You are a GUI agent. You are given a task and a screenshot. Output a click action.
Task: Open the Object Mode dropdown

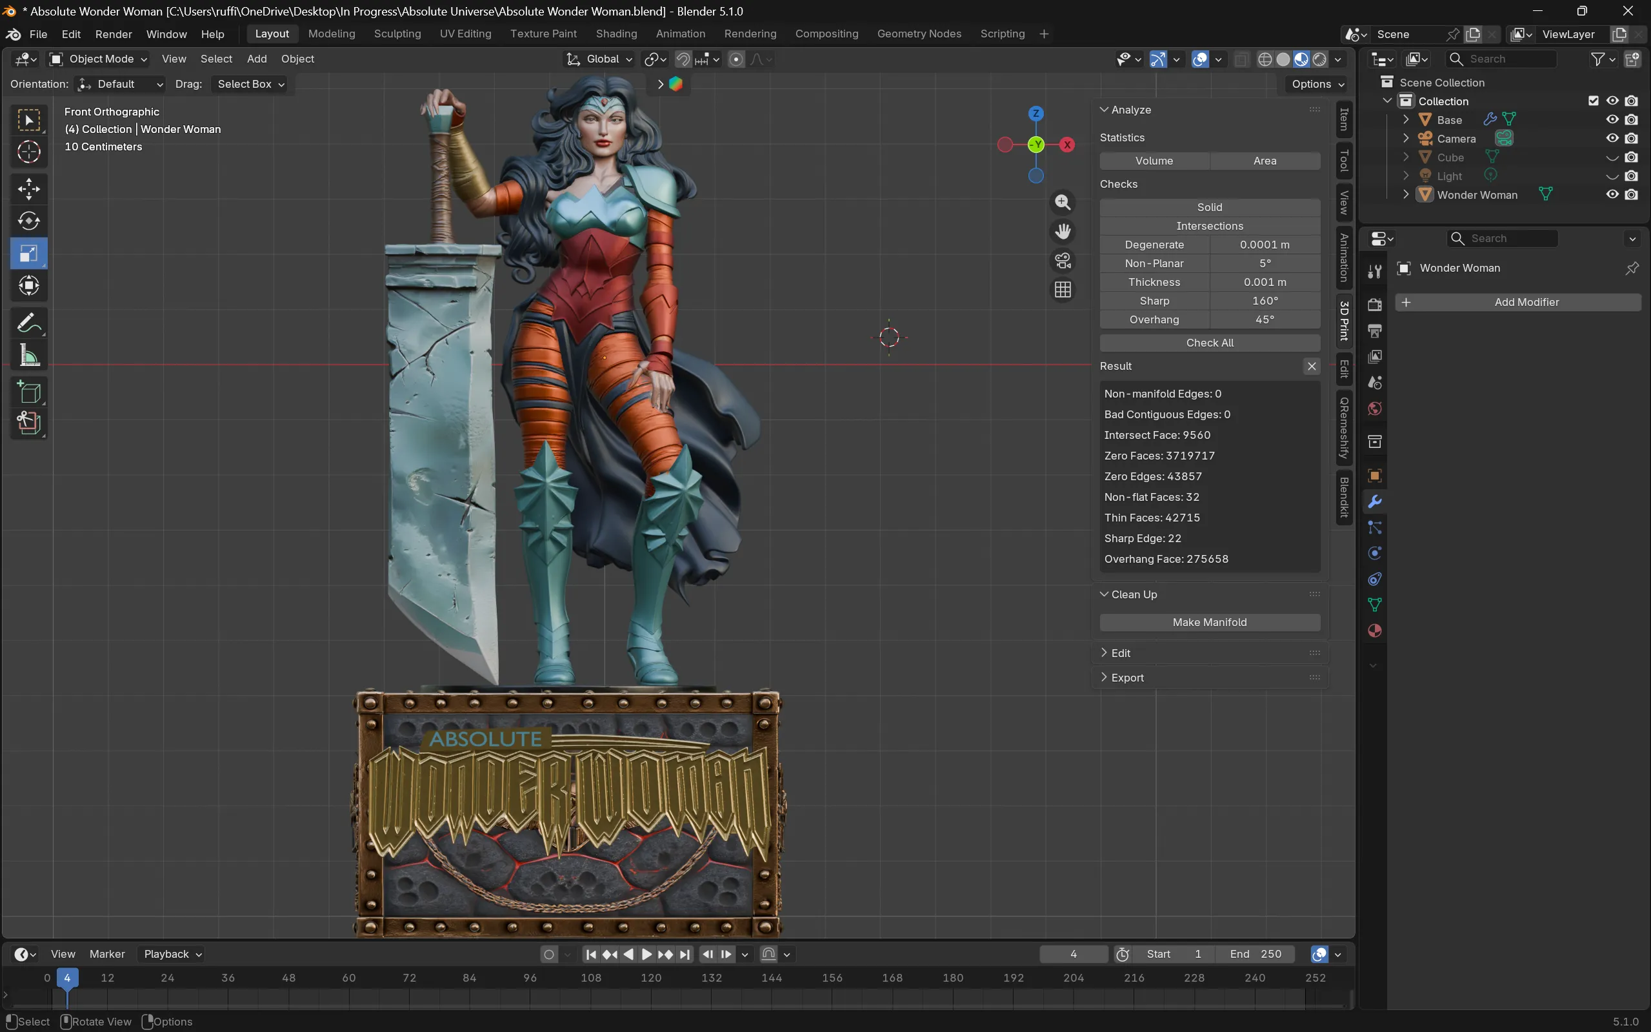tap(99, 59)
